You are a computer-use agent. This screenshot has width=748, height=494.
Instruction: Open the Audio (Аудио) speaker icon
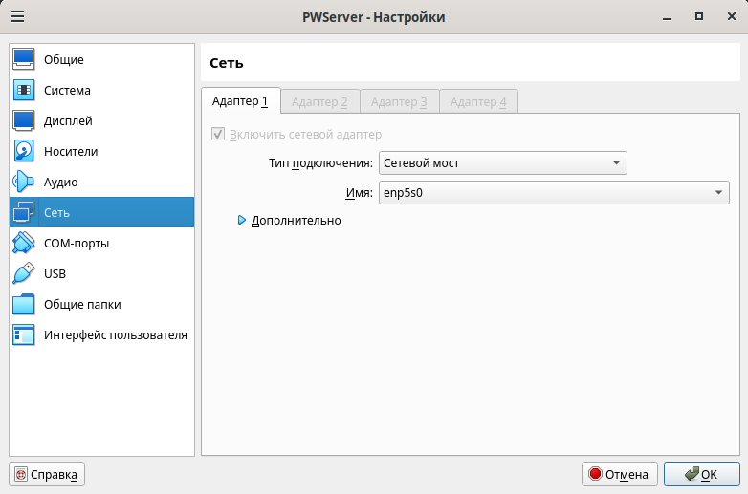24,183
